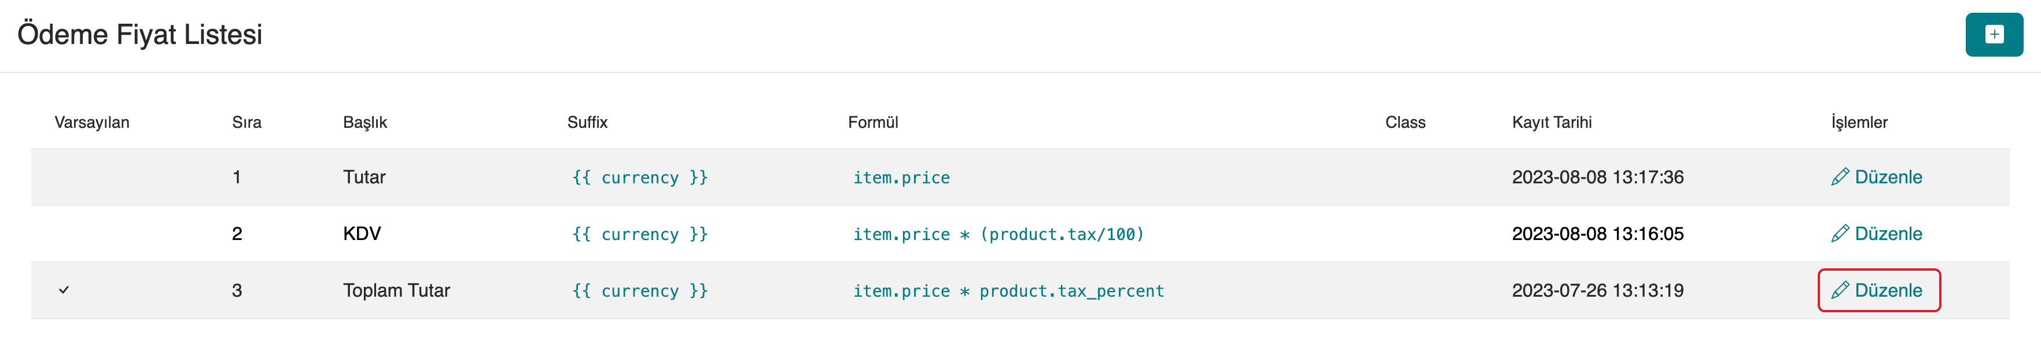2041x347 pixels.
Task: Click the pencil icon in Tutar row
Action: pyautogui.click(x=1840, y=178)
